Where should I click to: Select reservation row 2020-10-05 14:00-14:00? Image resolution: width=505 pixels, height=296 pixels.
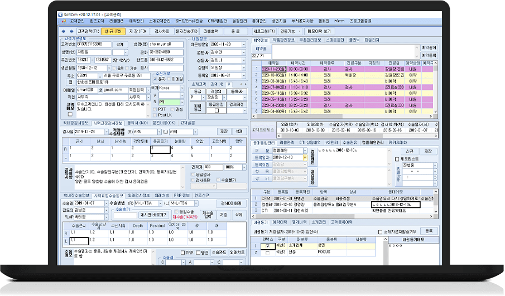tap(343, 75)
